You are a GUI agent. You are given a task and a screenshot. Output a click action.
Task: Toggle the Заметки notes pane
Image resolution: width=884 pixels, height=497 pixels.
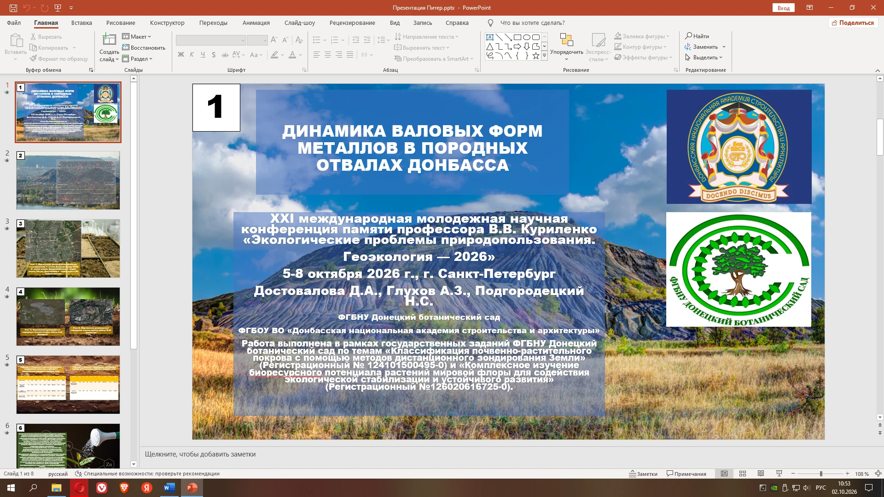click(643, 474)
